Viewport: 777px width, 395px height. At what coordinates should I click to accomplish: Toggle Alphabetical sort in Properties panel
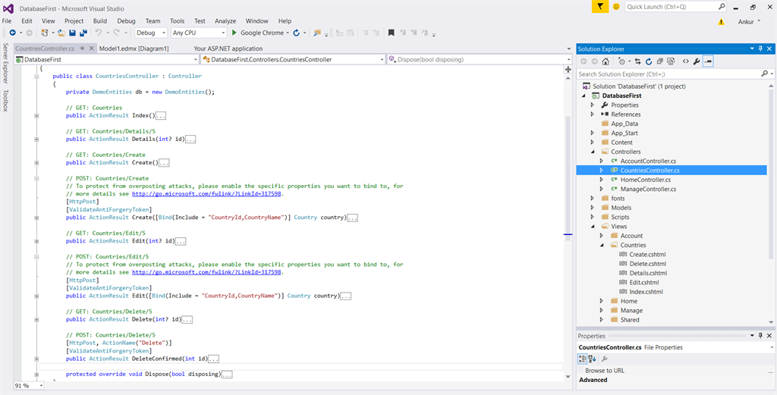click(593, 359)
